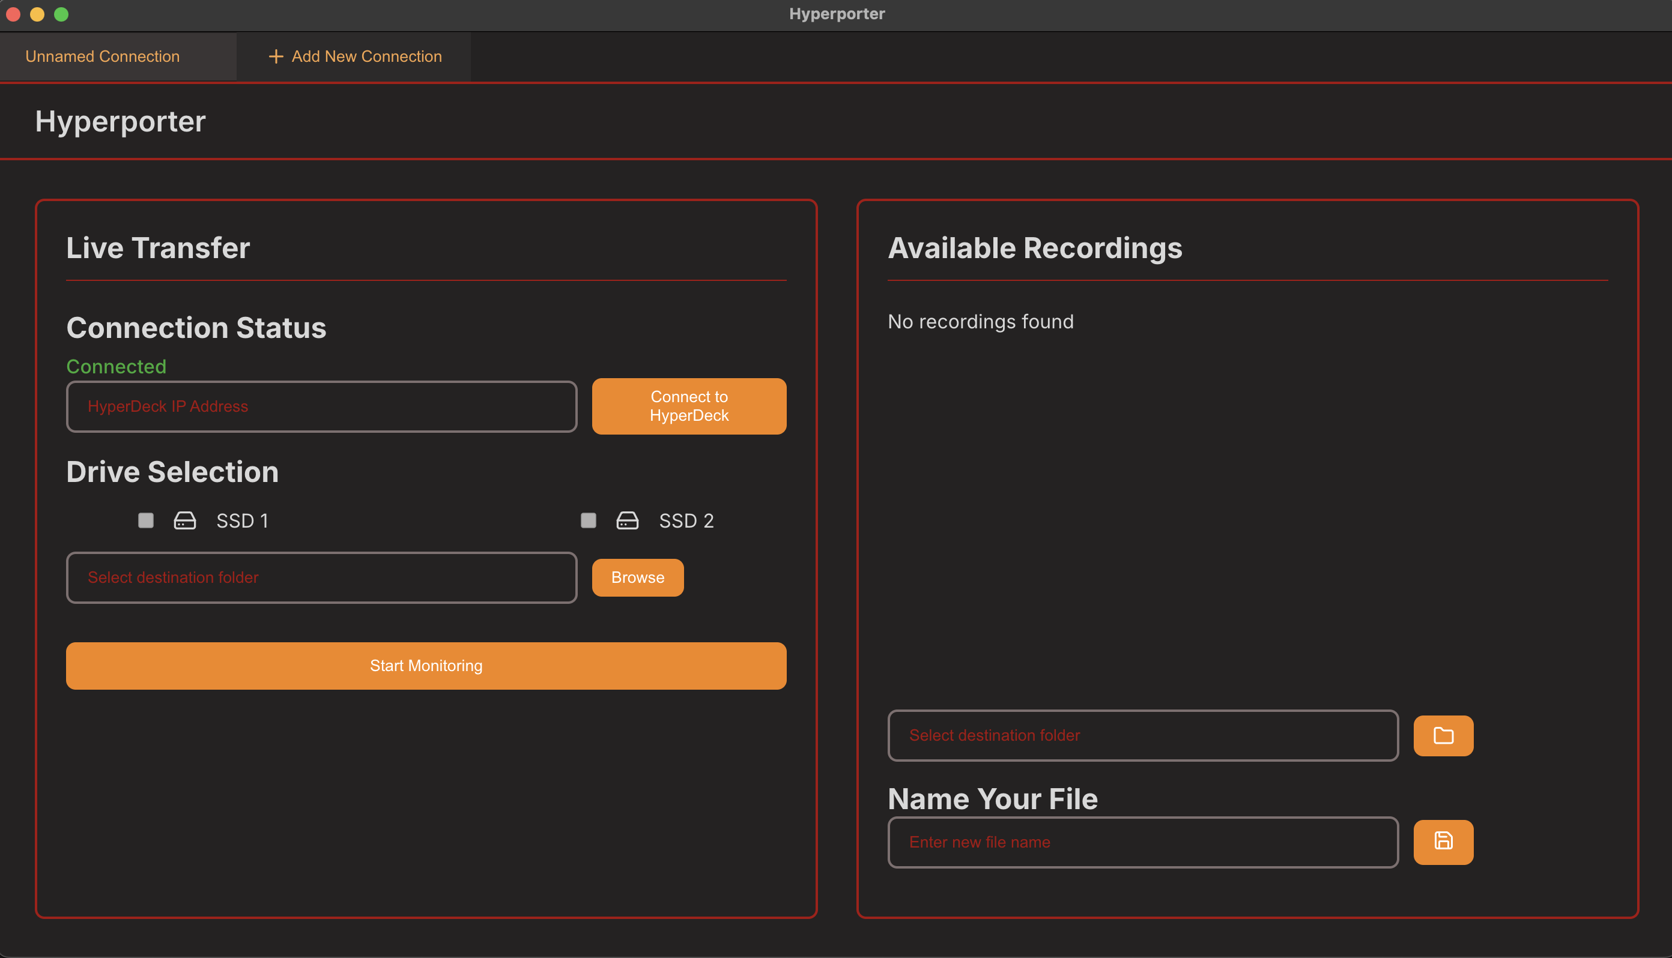
Task: Click the folder icon button in Available Recordings
Action: pos(1443,736)
